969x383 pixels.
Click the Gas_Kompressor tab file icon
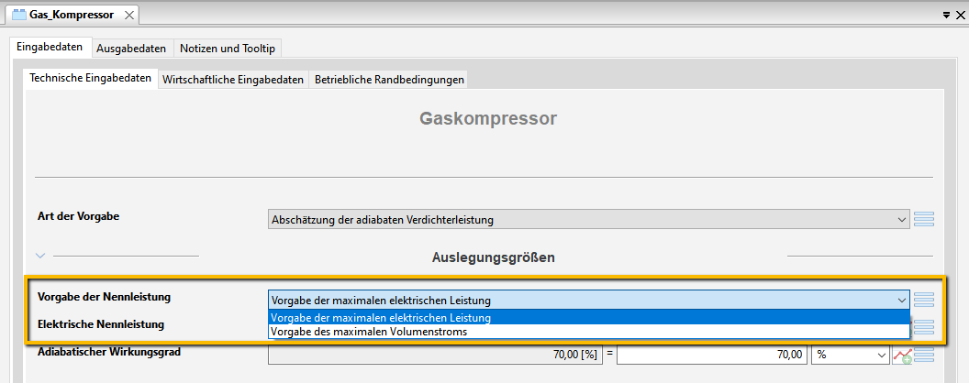coord(19,15)
